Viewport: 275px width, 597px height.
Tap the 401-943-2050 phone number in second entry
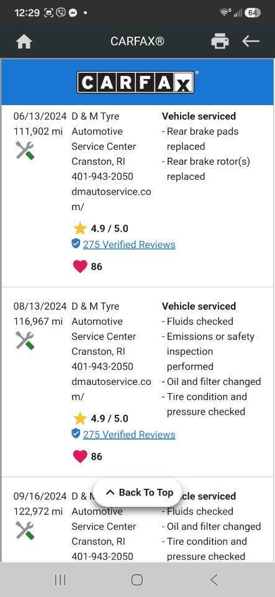pos(102,367)
